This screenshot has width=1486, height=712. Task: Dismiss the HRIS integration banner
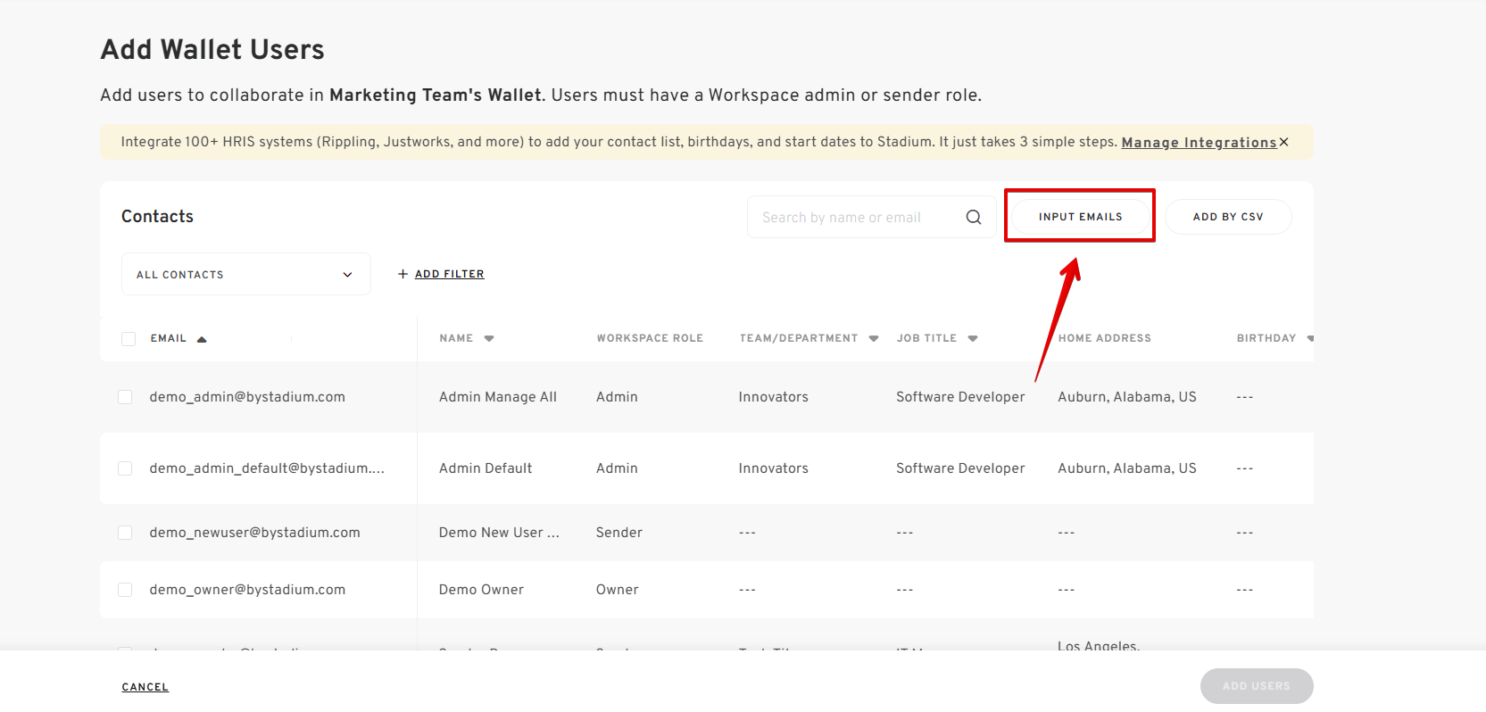[1283, 142]
